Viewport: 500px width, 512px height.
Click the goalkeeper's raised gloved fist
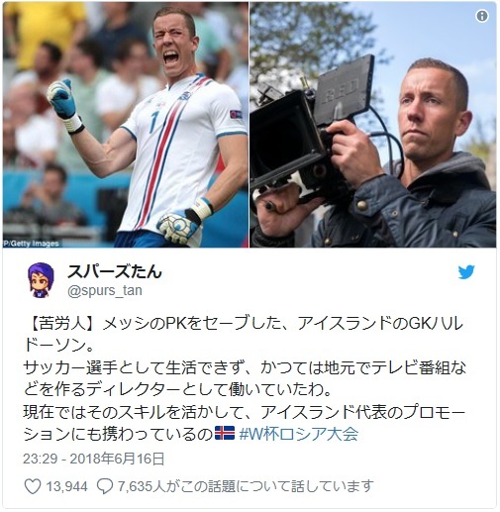tap(62, 99)
